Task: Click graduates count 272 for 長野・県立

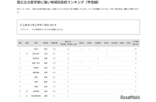Action: pos(54,63)
